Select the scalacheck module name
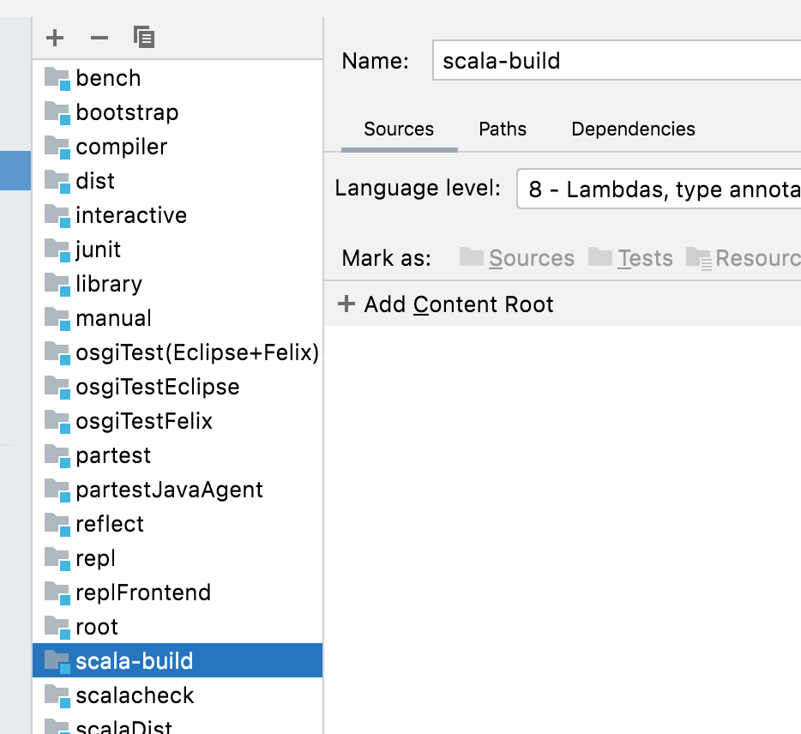This screenshot has width=801, height=734. (135, 695)
